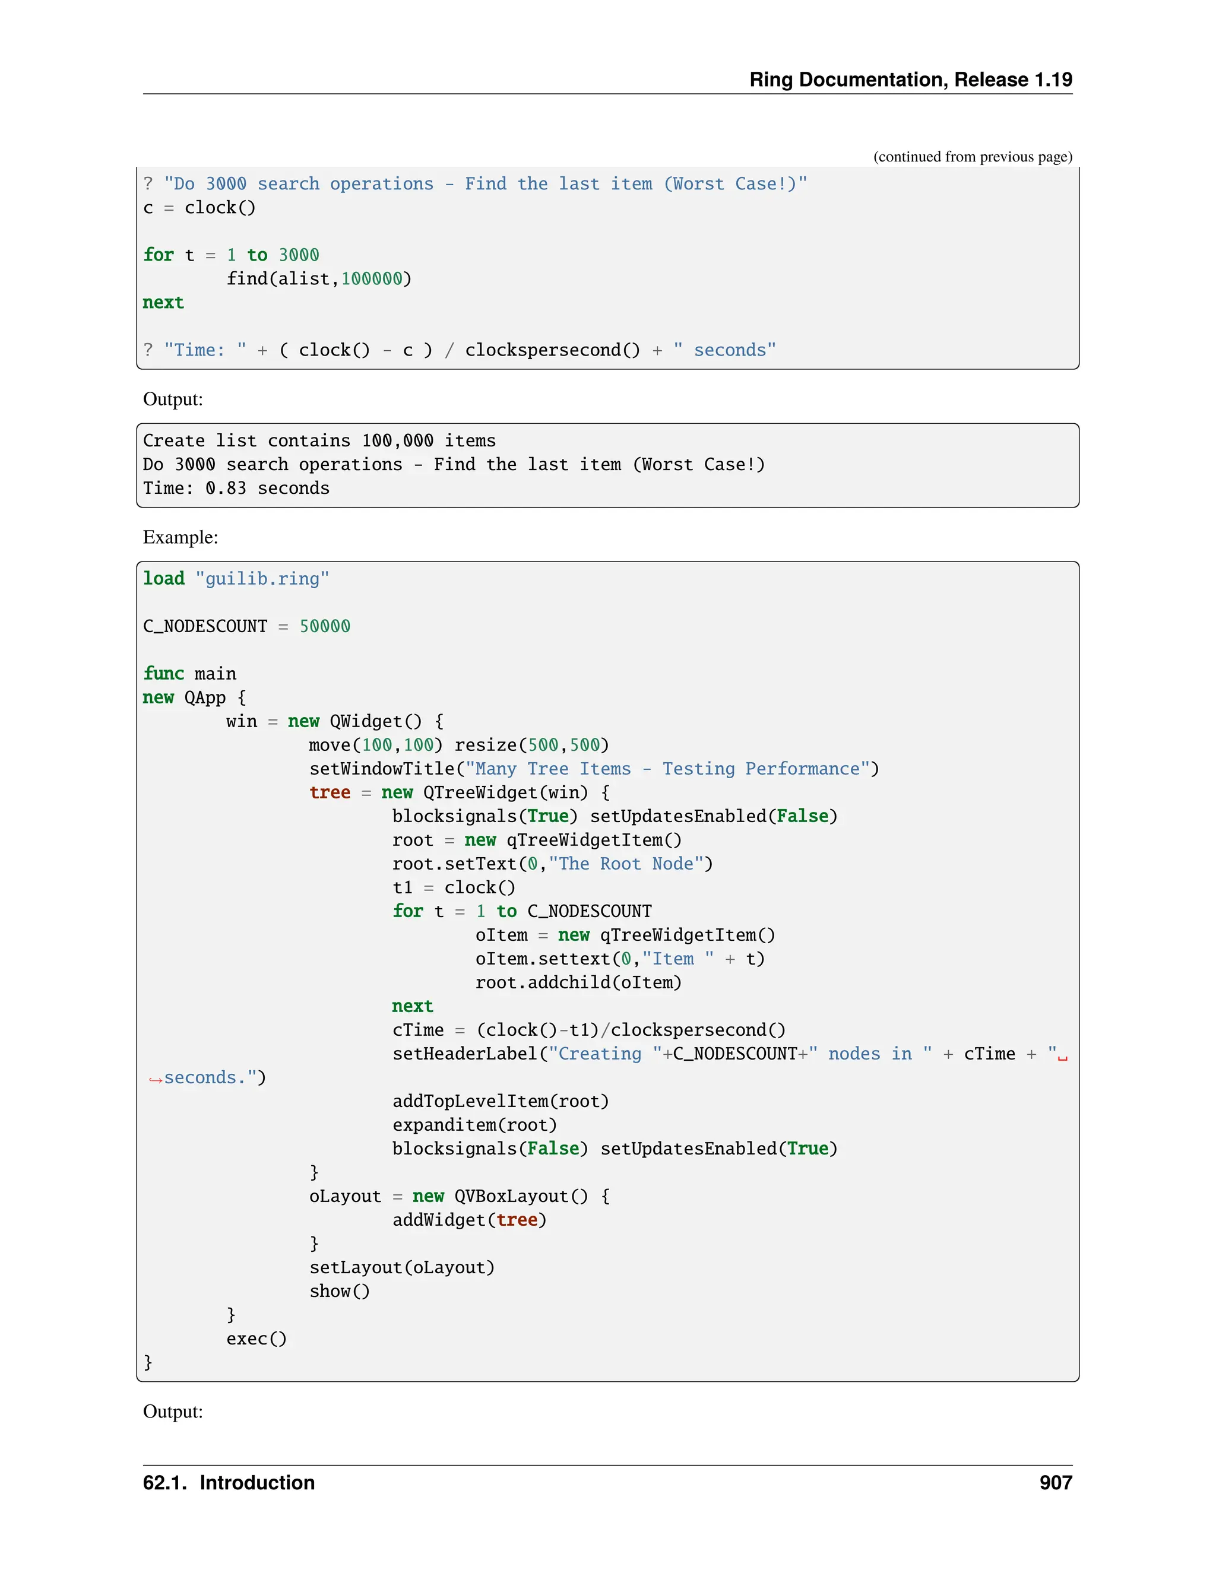Image resolution: width=1216 pixels, height=1573 pixels.
Task: Click the line 't1 = clock()'
Action: click(454, 887)
